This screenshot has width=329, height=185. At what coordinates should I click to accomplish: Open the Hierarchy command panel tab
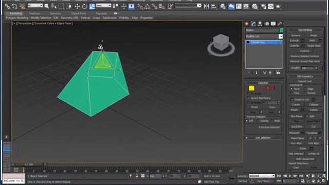260,24
